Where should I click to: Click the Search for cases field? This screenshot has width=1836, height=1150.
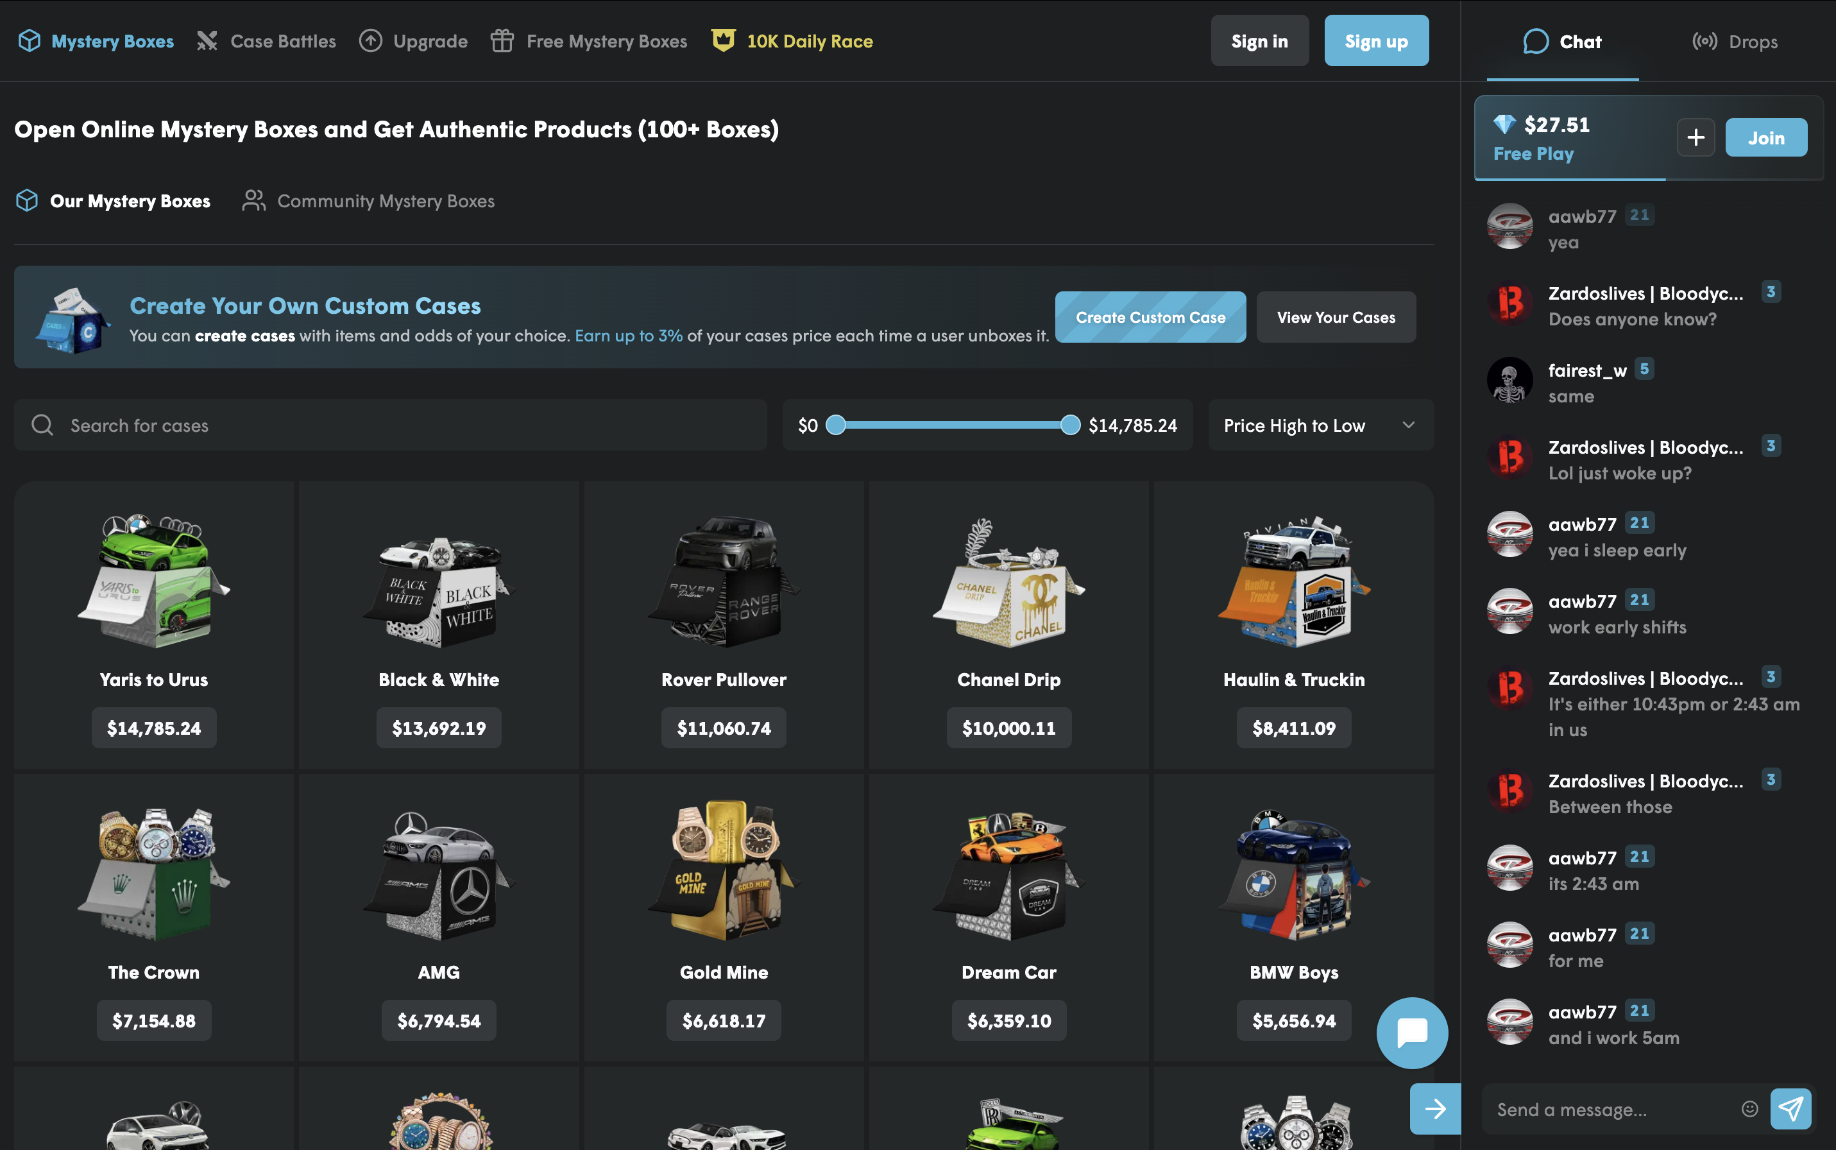click(390, 425)
